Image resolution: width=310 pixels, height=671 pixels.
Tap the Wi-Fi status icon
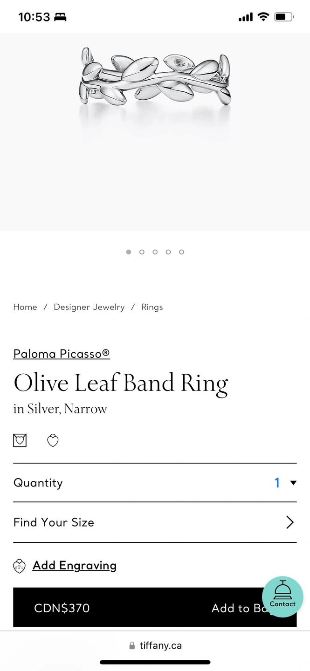(x=263, y=17)
